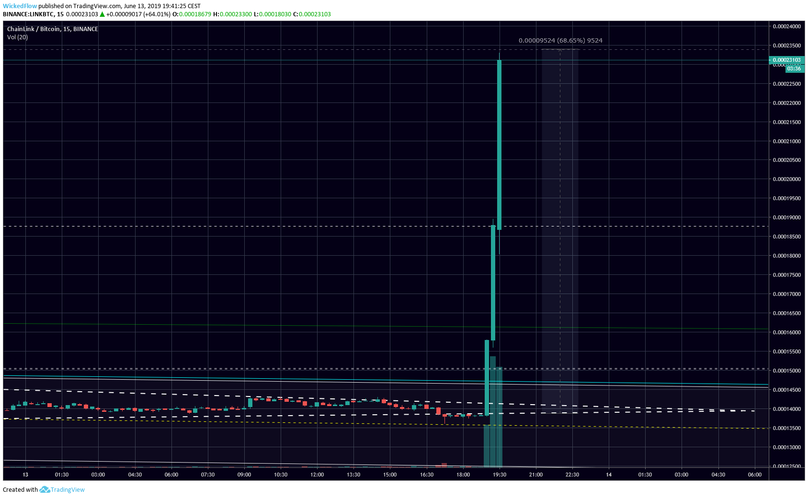Image resolution: width=808 pixels, height=498 pixels.
Task: Click the 14 date marker on time axis
Action: pos(609,475)
